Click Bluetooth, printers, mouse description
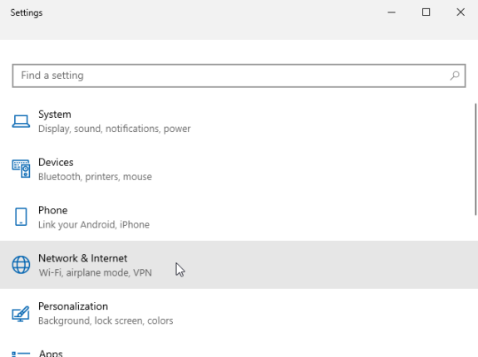The height and width of the screenshot is (357, 478). pyautogui.click(x=95, y=177)
